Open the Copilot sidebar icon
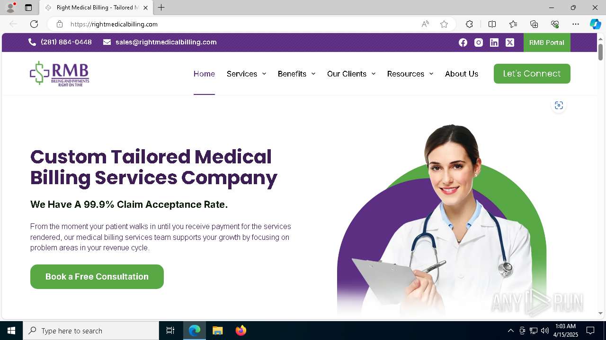This screenshot has width=606, height=340. (x=595, y=24)
